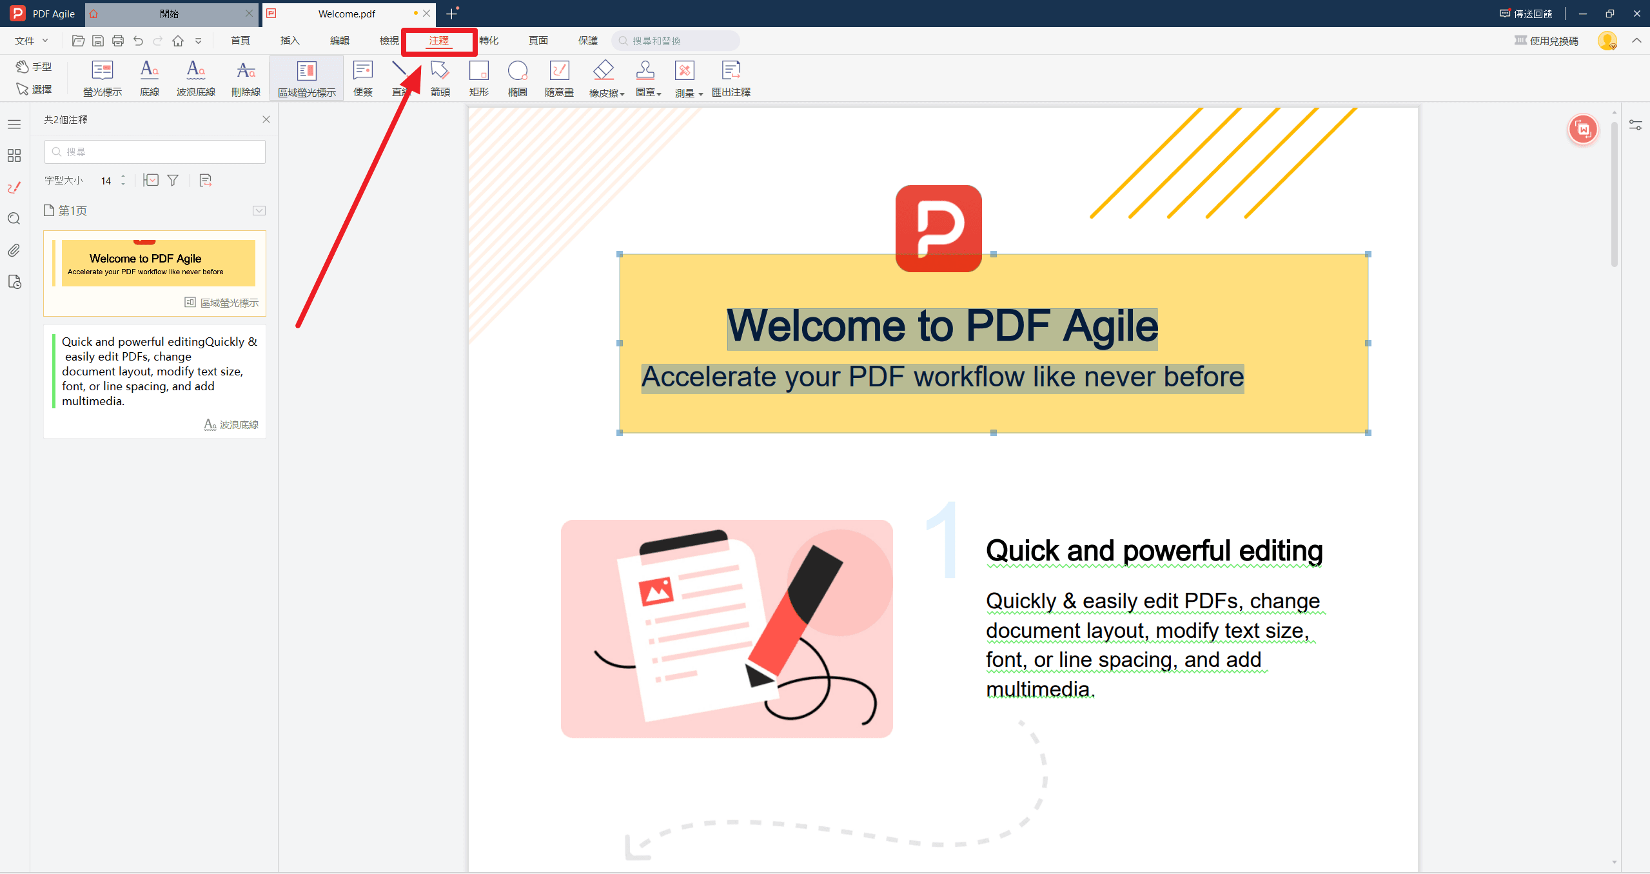Viewport: 1650px width, 874px height.
Task: Open the 橡皮擦 eraser dropdown arrow
Action: tap(622, 94)
